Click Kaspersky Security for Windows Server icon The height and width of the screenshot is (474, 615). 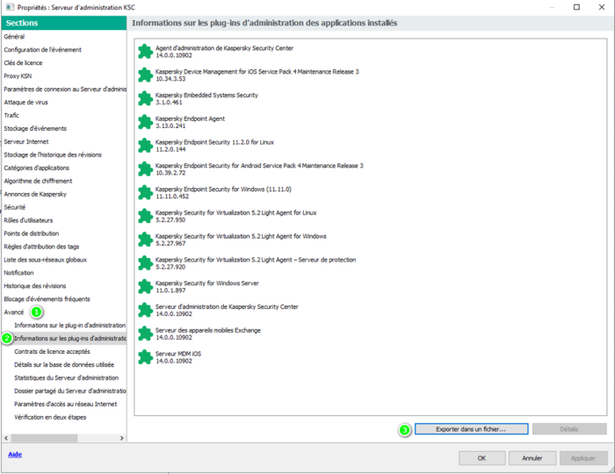[145, 286]
